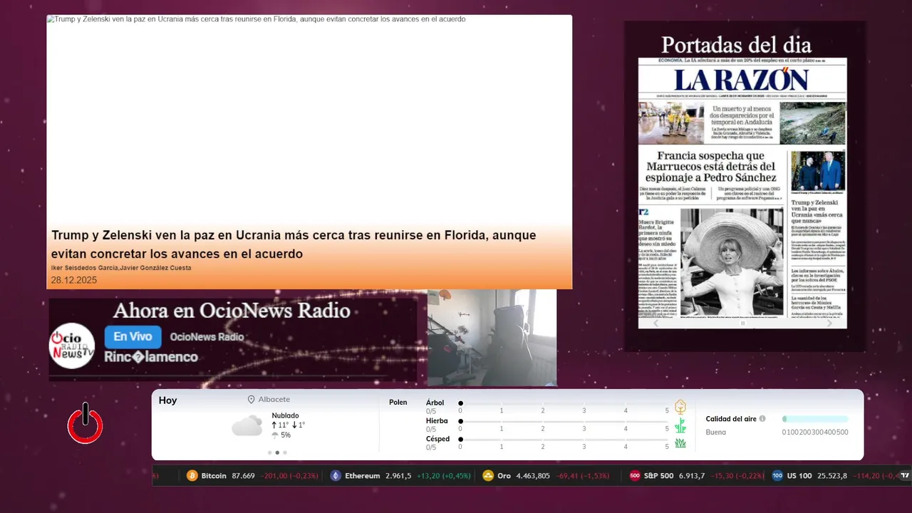This screenshot has height=513, width=912.
Task: Click the En Vivo live button
Action: coord(133,337)
